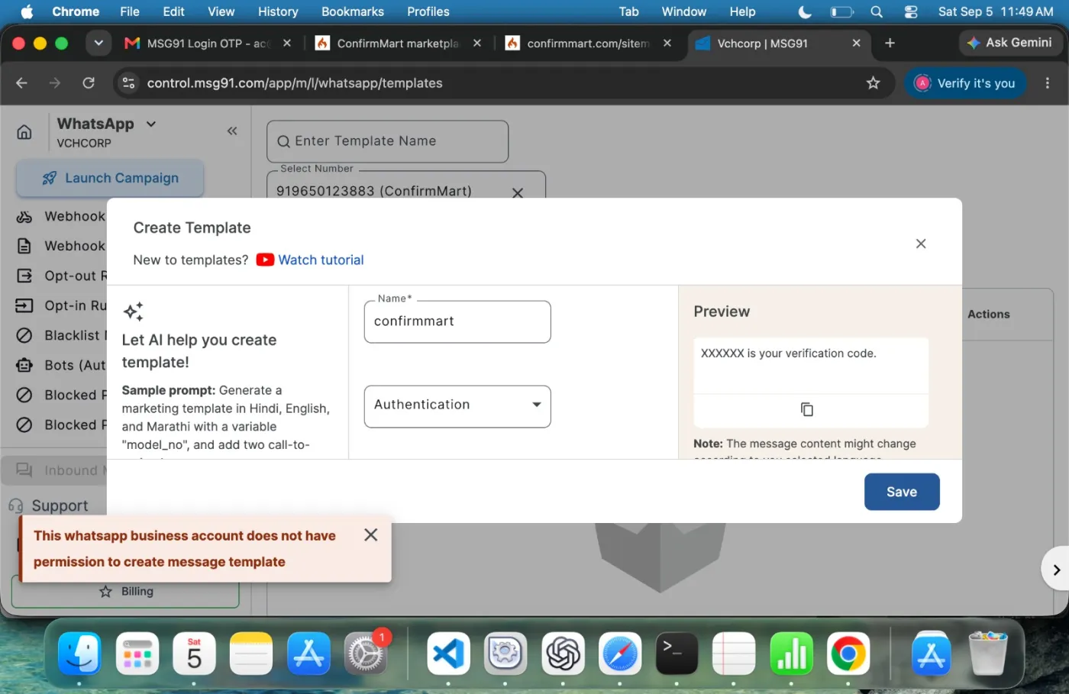Open Chrome's tab search dropdown arrow
Screen dimensions: 1069x694
coord(99,44)
